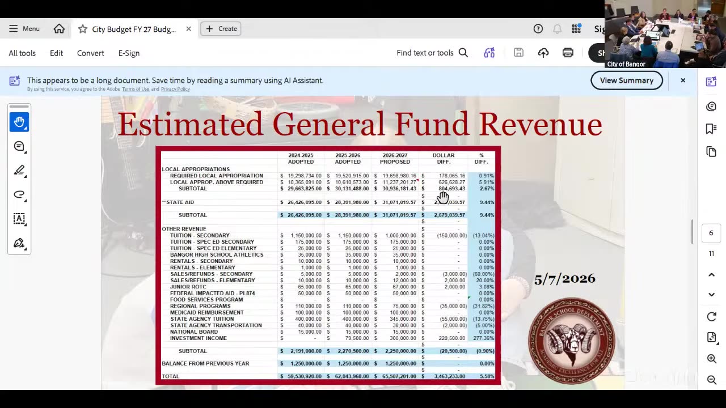Select the Add comment tool
726x408 pixels.
(x=19, y=146)
